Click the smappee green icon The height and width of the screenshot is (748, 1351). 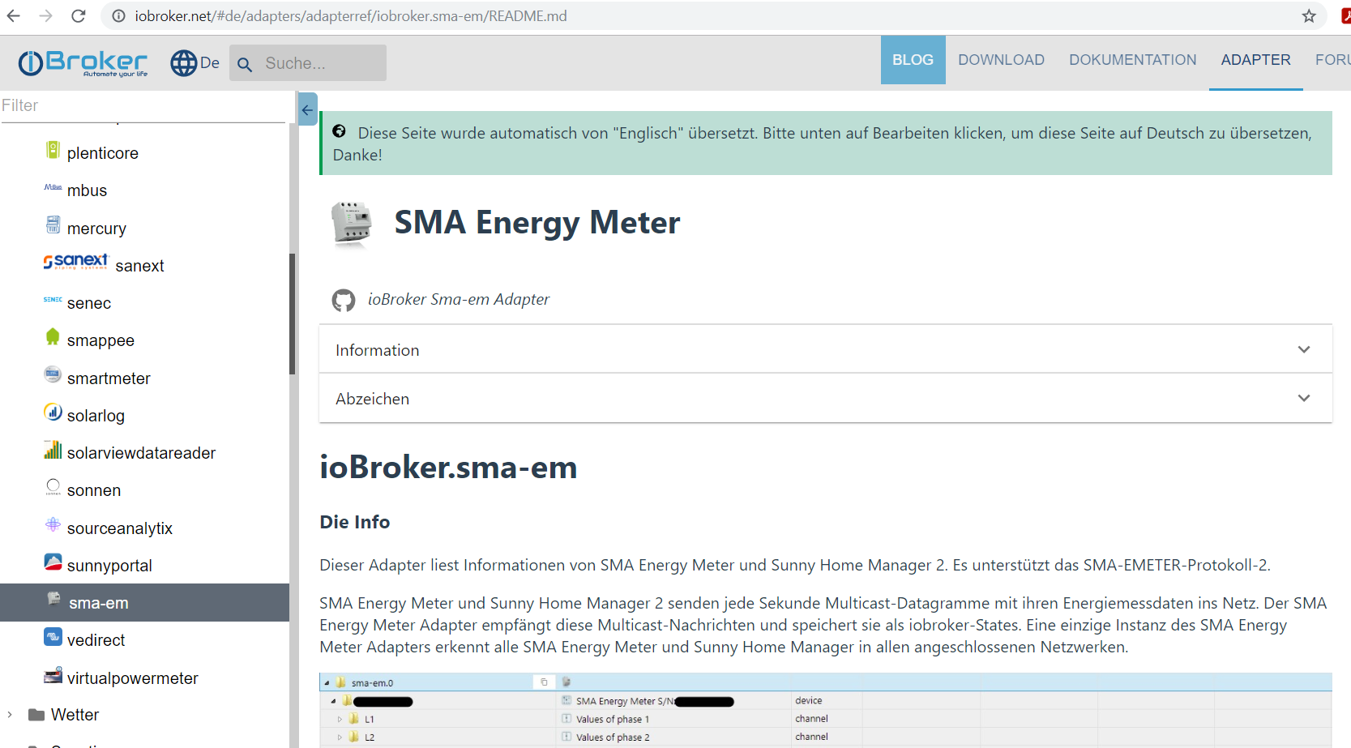tap(53, 337)
